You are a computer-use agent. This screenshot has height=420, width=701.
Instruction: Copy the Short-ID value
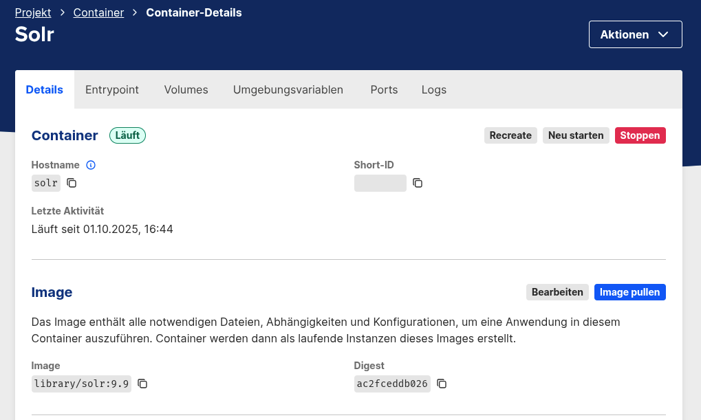click(418, 183)
